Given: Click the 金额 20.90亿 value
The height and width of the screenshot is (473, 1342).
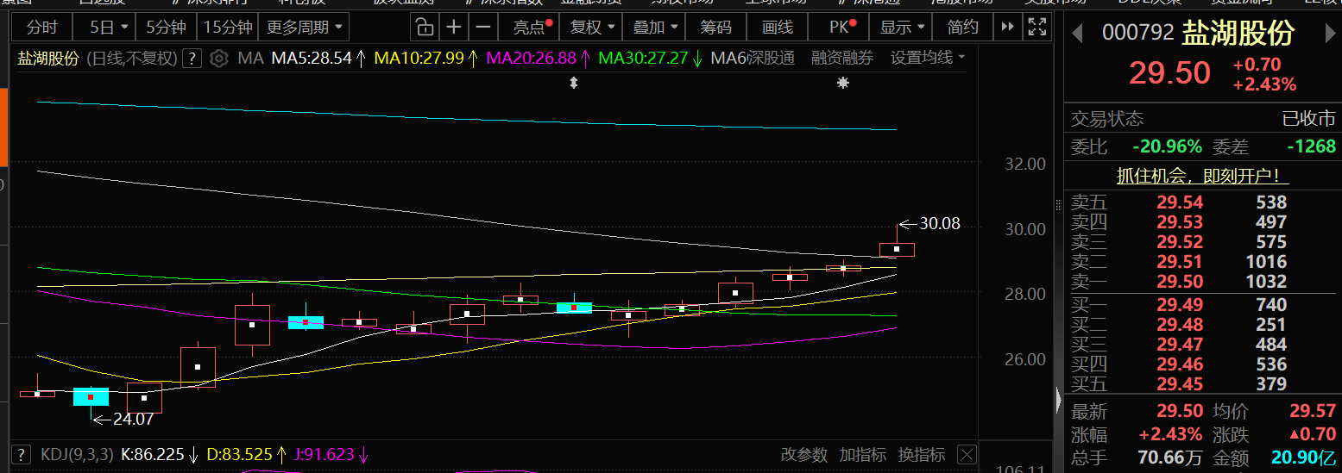Looking at the screenshot, I should point(1303,457).
